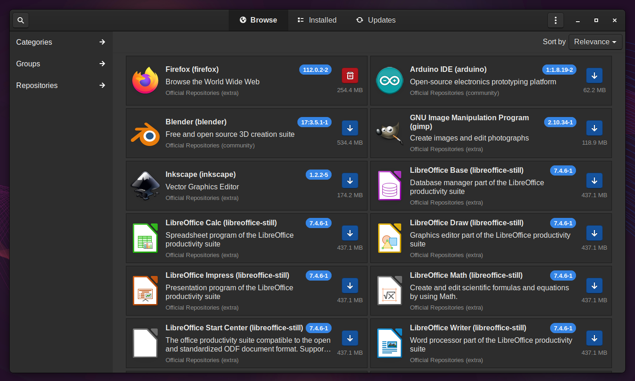Click the search magnifier icon
The width and height of the screenshot is (635, 381).
pyautogui.click(x=21, y=20)
